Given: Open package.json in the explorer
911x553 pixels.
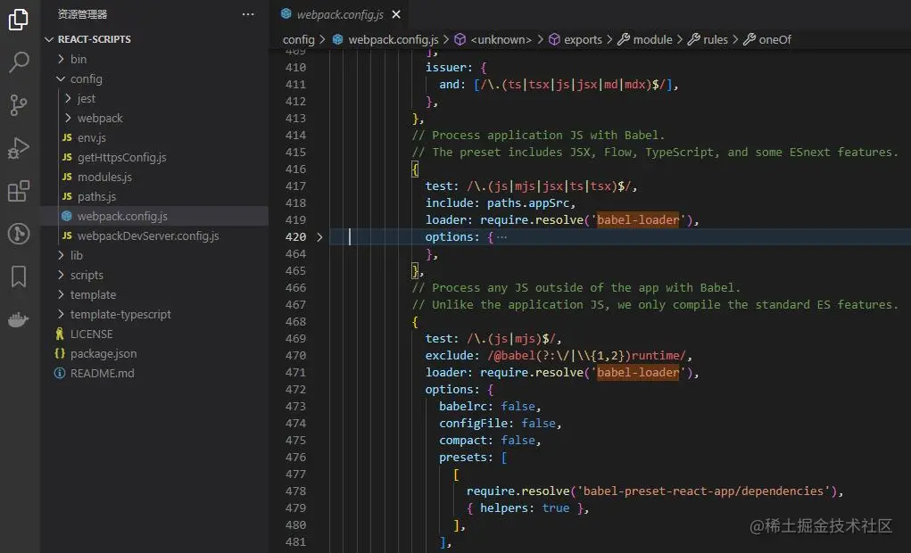Looking at the screenshot, I should (x=104, y=354).
